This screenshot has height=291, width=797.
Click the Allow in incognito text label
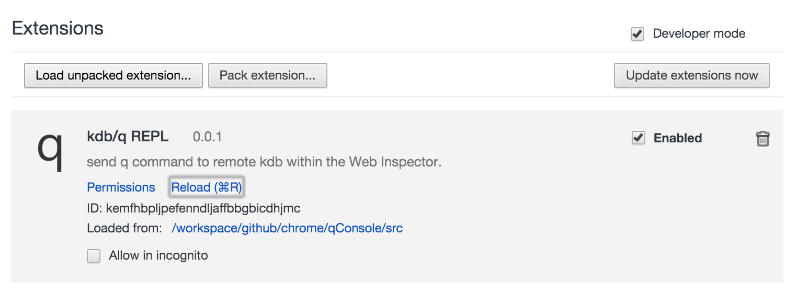click(158, 255)
